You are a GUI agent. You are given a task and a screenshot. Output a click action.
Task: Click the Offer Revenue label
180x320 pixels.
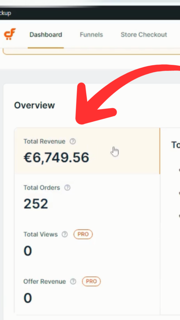tap(44, 281)
